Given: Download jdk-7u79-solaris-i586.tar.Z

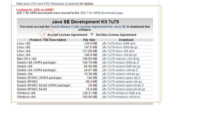Looking at the screenshot, I should [x=121, y=63].
